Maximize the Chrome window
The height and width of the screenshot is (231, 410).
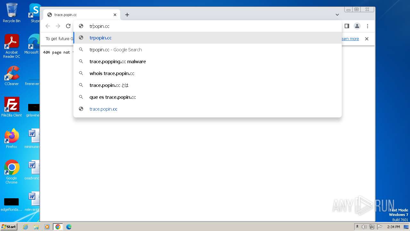tap(357, 10)
